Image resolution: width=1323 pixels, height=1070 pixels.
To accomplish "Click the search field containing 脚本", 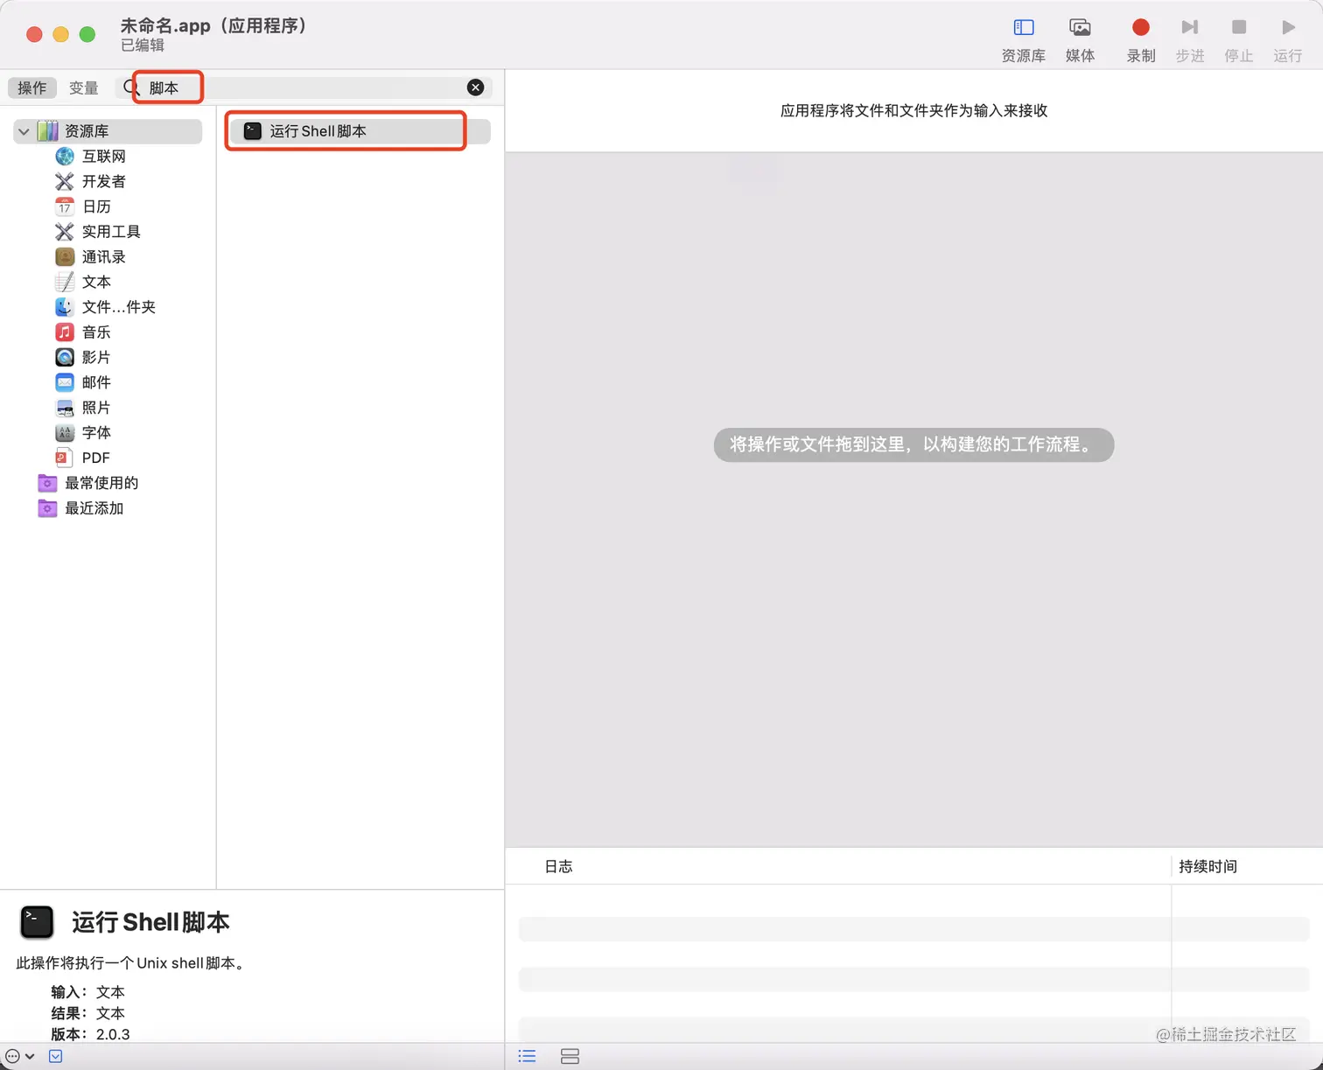I will coord(303,87).
